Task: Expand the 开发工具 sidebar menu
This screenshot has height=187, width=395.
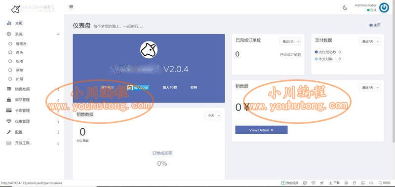Action: click(x=34, y=143)
